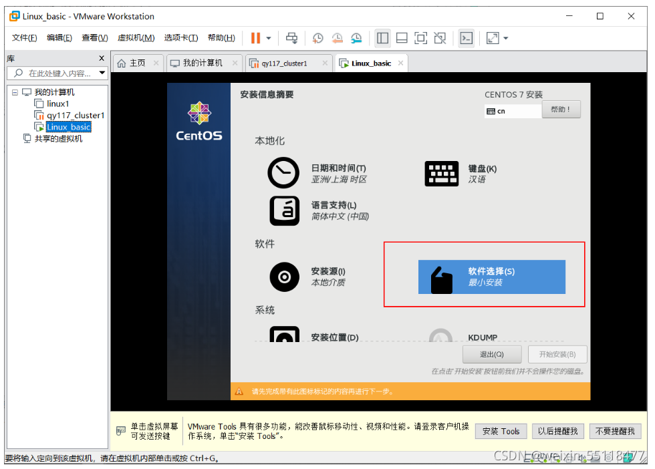Open 键盘(K) settings keyboard icon
Screen dimensions: 655x469
(442, 173)
